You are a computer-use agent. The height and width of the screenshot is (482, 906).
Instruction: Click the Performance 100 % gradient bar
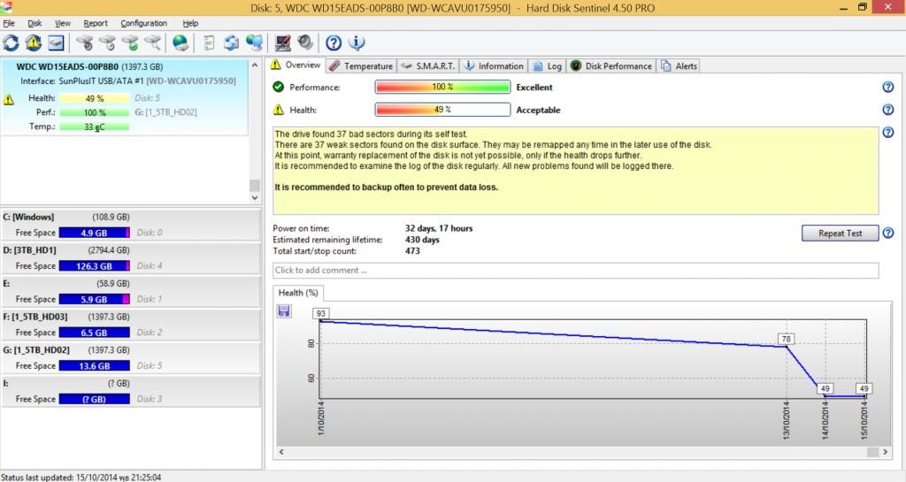(442, 88)
